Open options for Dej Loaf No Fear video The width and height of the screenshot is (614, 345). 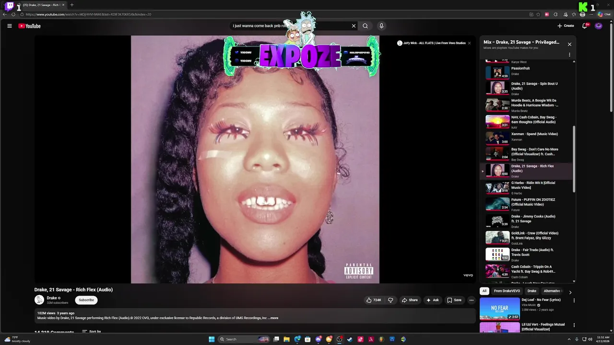pyautogui.click(x=574, y=300)
